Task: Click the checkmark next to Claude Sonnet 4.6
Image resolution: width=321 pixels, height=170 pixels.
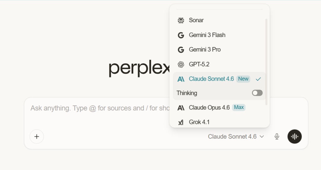Action: (x=258, y=79)
